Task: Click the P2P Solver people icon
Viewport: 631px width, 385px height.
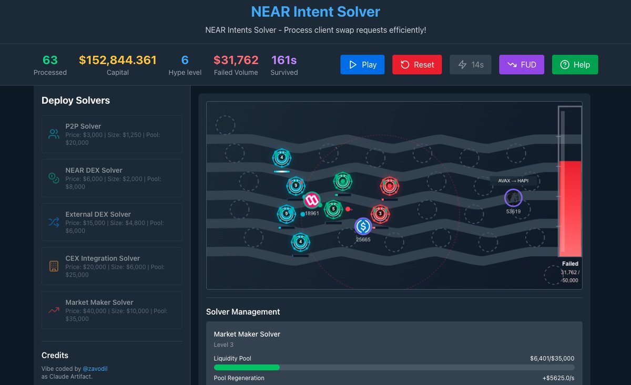Action: coord(54,134)
